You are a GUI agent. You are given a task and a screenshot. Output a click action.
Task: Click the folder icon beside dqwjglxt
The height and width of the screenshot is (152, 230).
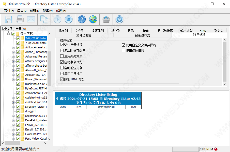click(x=22, y=111)
